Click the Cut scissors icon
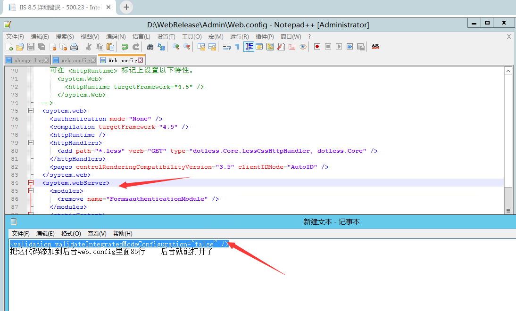Viewport: 516px width, 311px height. tap(88, 47)
